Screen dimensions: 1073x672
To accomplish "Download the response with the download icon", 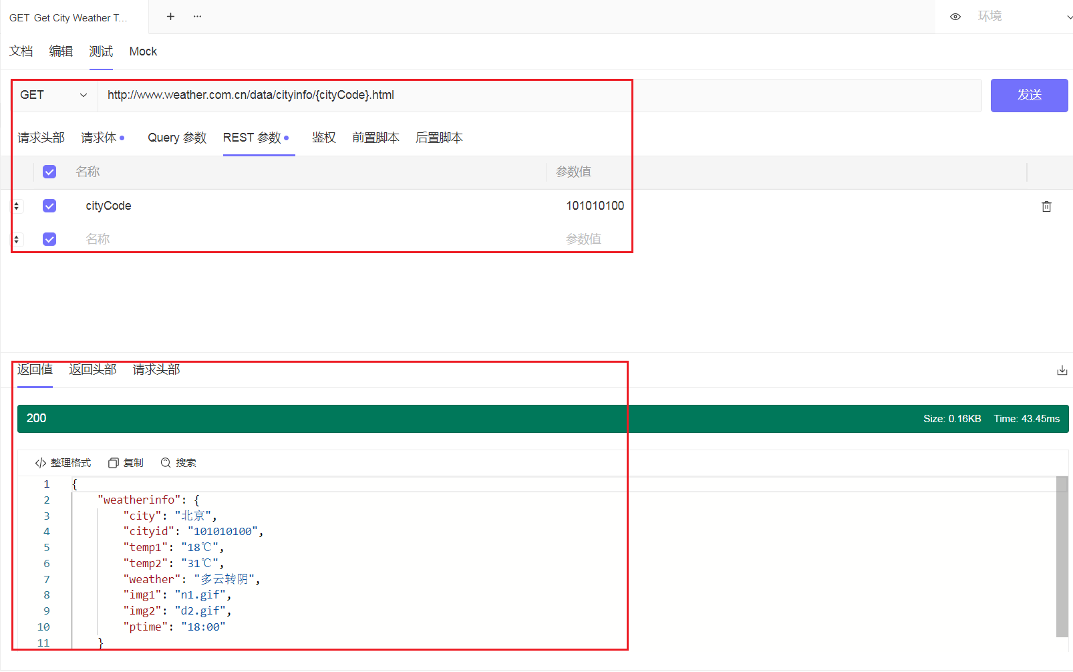I will coord(1062,370).
